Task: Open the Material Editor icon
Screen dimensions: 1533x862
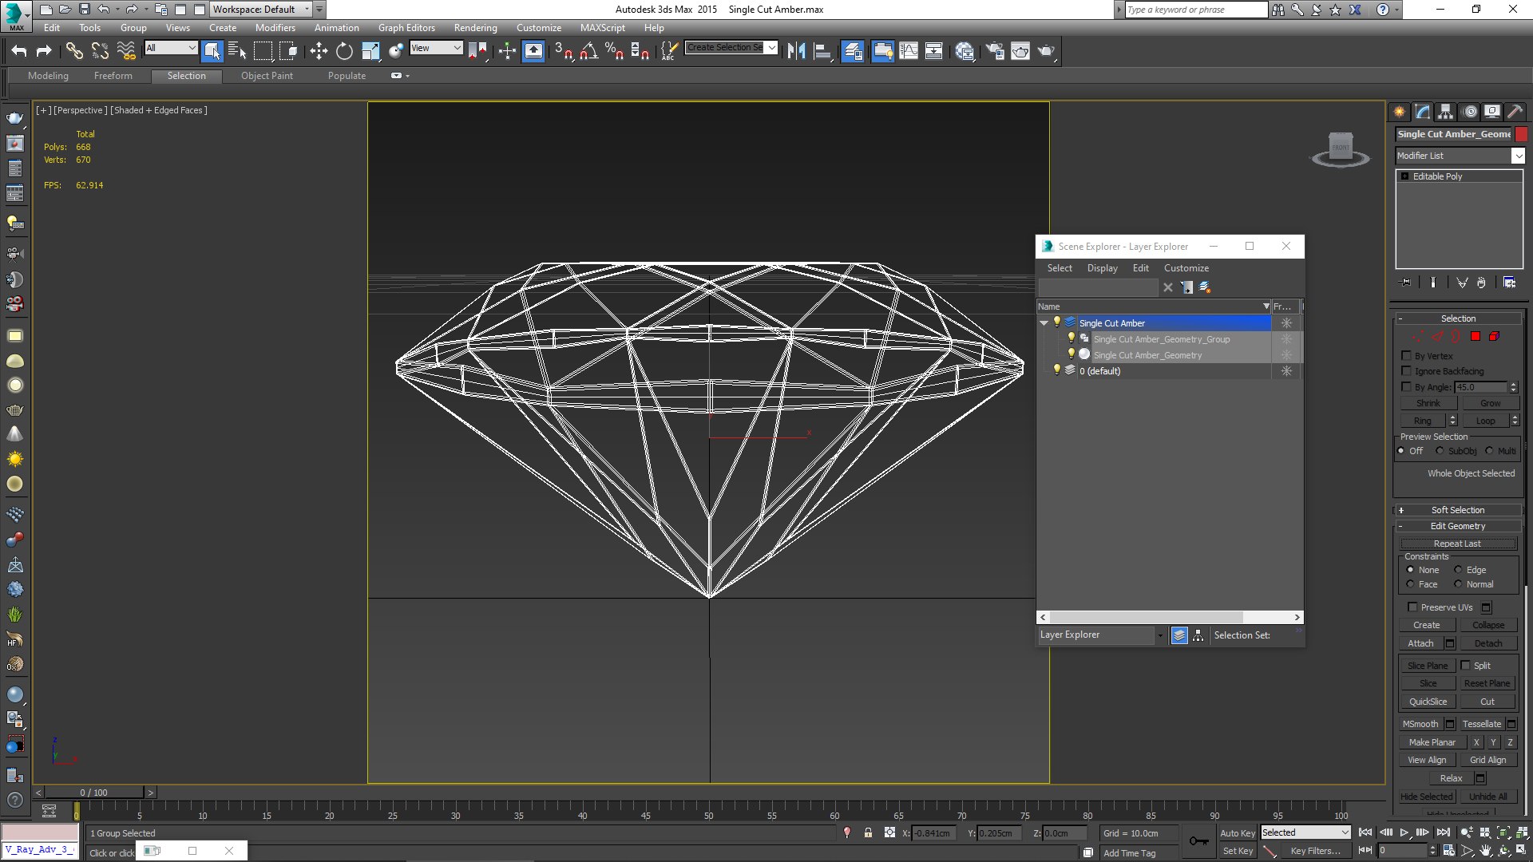Action: click(965, 51)
